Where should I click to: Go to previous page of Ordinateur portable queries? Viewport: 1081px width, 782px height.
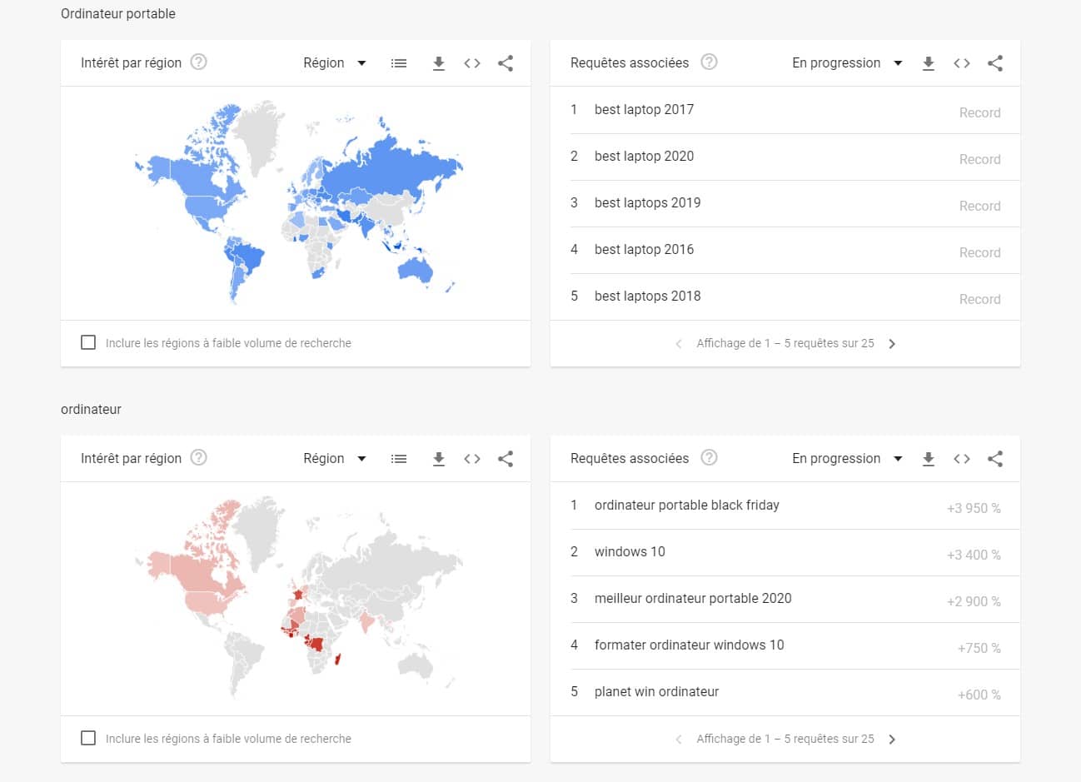pyautogui.click(x=679, y=344)
